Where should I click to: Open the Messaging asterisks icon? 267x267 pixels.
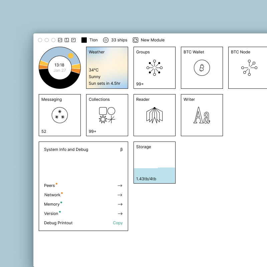pos(60,115)
